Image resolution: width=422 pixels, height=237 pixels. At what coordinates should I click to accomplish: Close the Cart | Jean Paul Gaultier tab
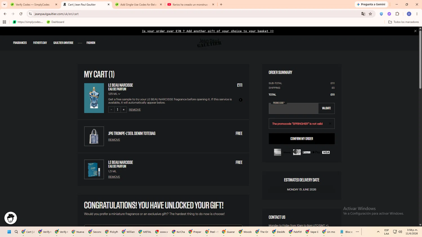(x=109, y=4)
